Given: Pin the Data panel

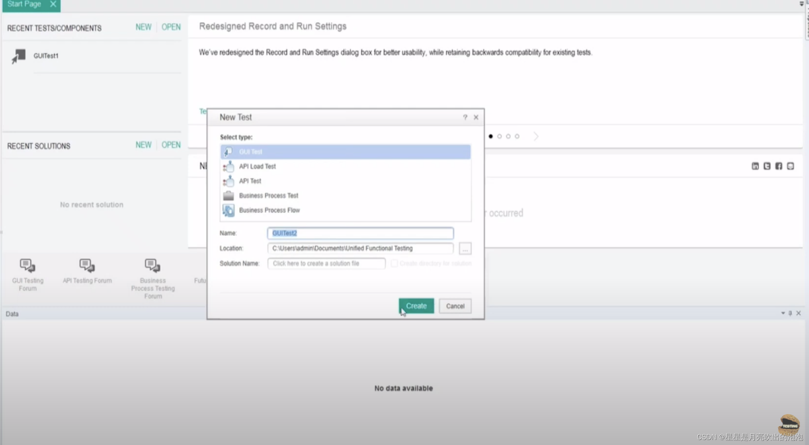Looking at the screenshot, I should pyautogui.click(x=790, y=313).
